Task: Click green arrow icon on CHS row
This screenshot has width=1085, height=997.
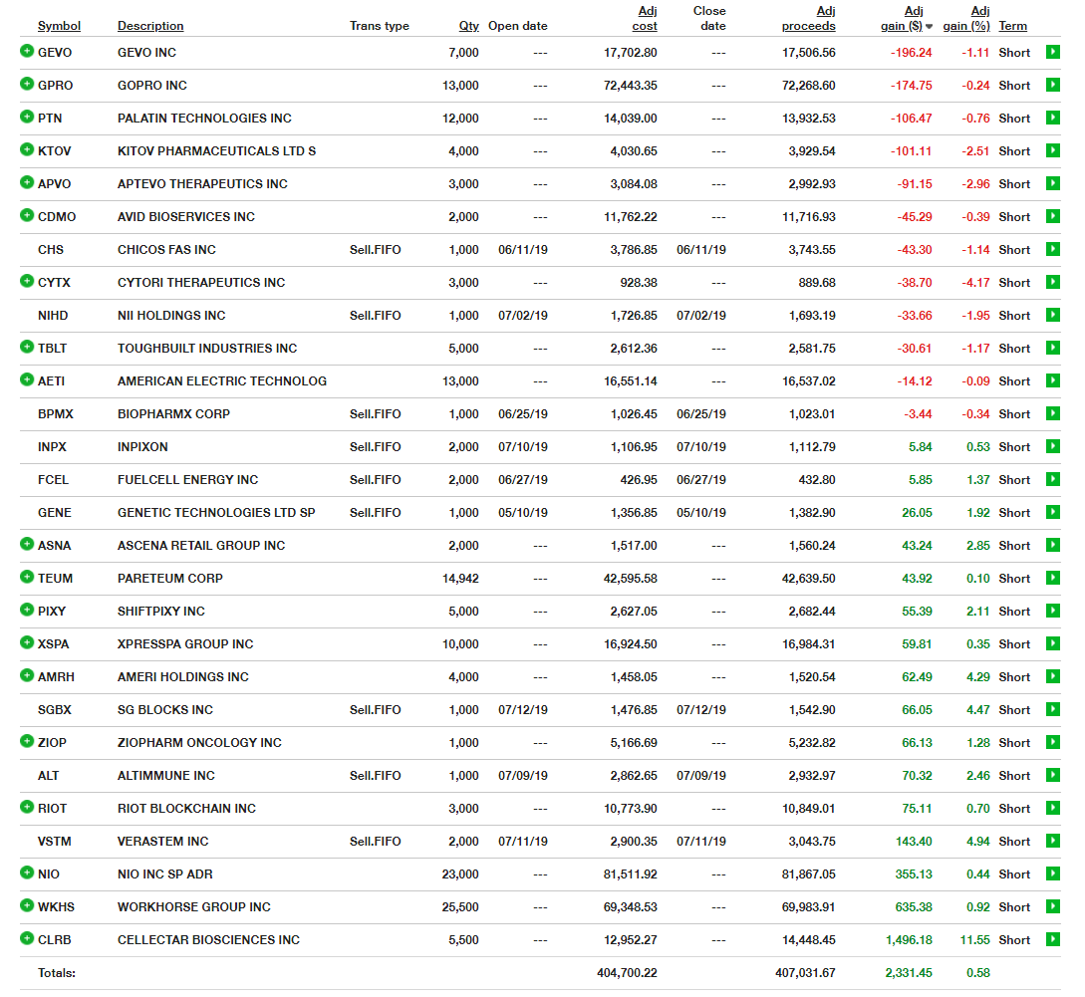Action: click(x=1053, y=249)
